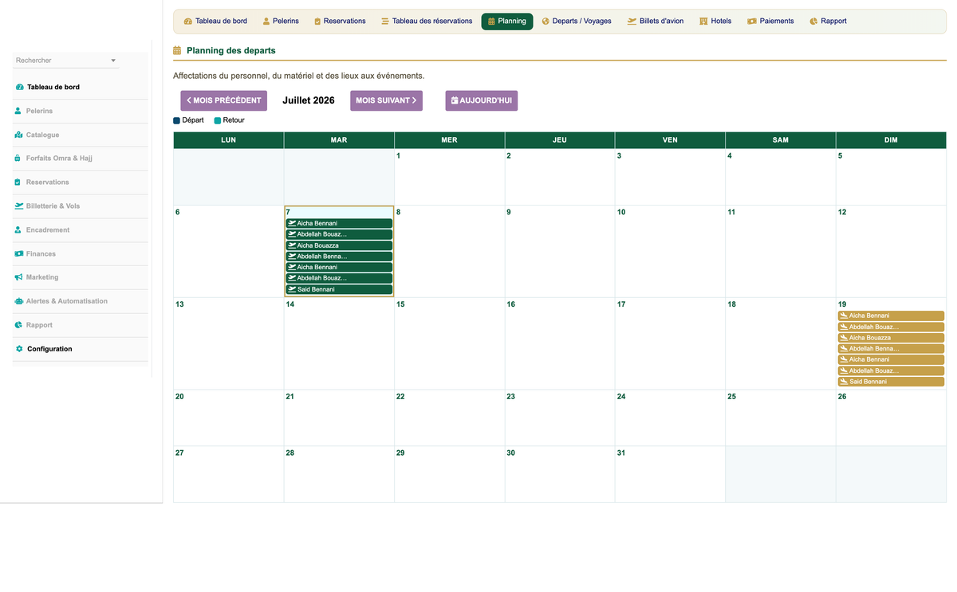The image size is (957, 592).
Task: Open Abdellah Benna… departure event on July 7
Action: 339,257
